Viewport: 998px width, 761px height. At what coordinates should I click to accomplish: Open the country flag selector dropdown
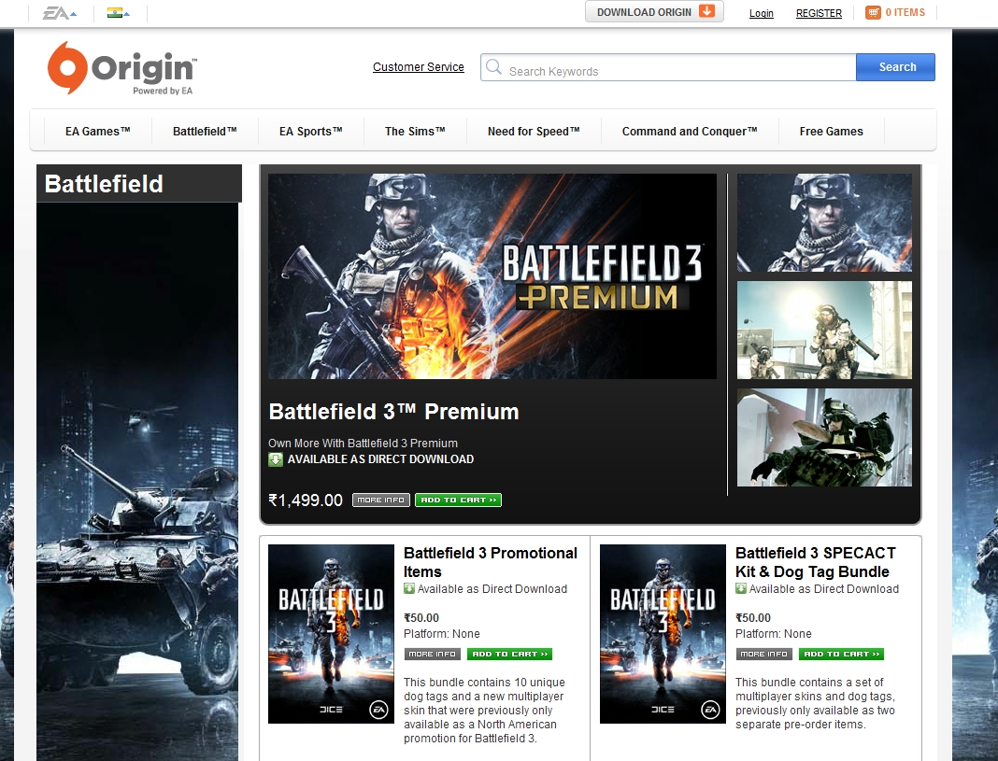point(114,12)
